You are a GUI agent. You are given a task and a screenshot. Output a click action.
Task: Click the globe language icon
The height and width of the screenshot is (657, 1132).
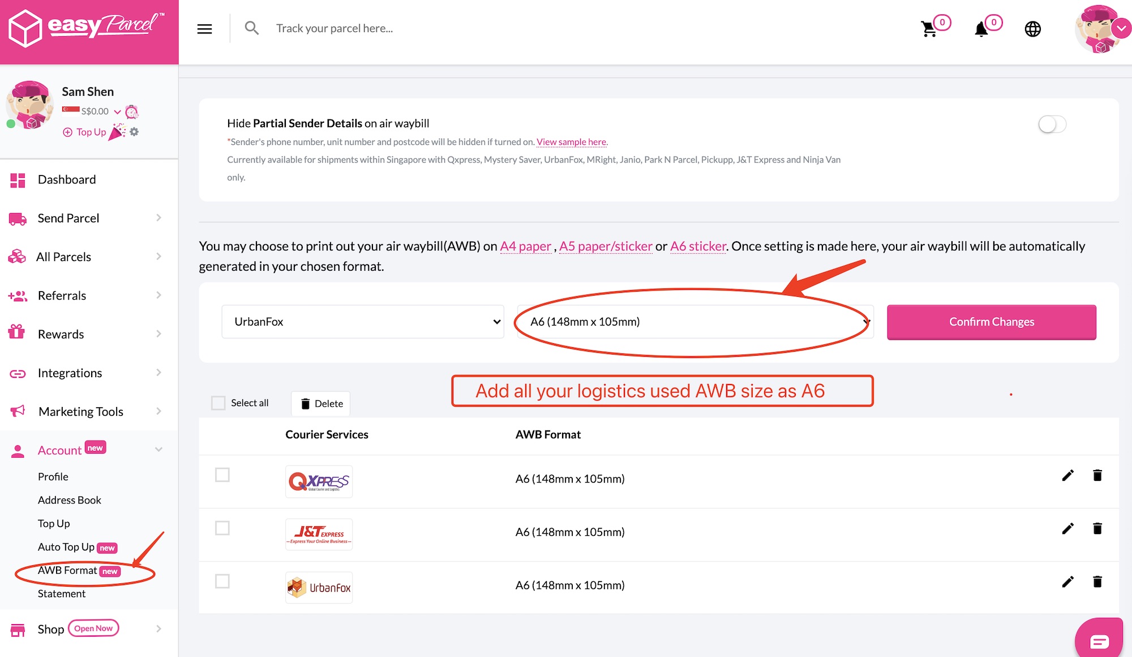[x=1032, y=29]
